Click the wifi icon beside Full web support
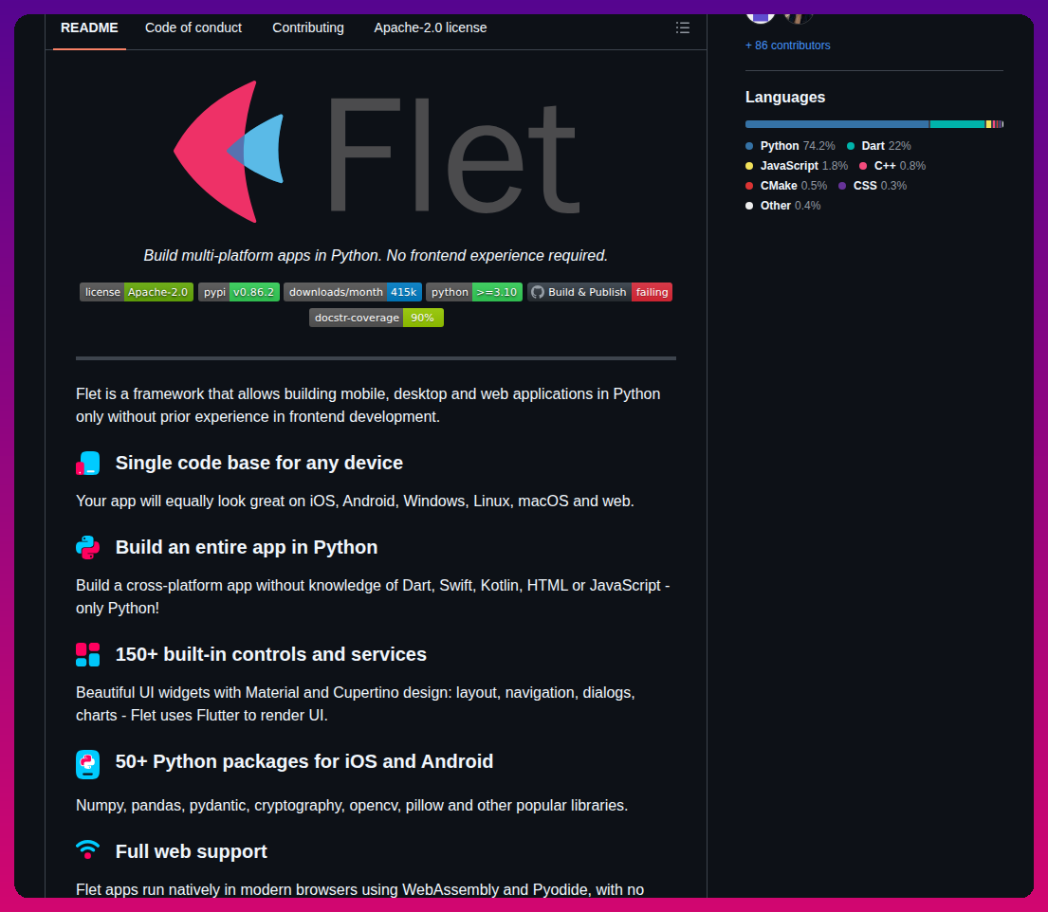This screenshot has height=912, width=1048. click(87, 849)
